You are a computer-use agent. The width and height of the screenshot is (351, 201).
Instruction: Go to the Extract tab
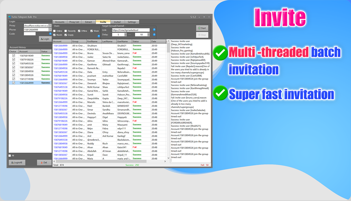tap(89, 22)
